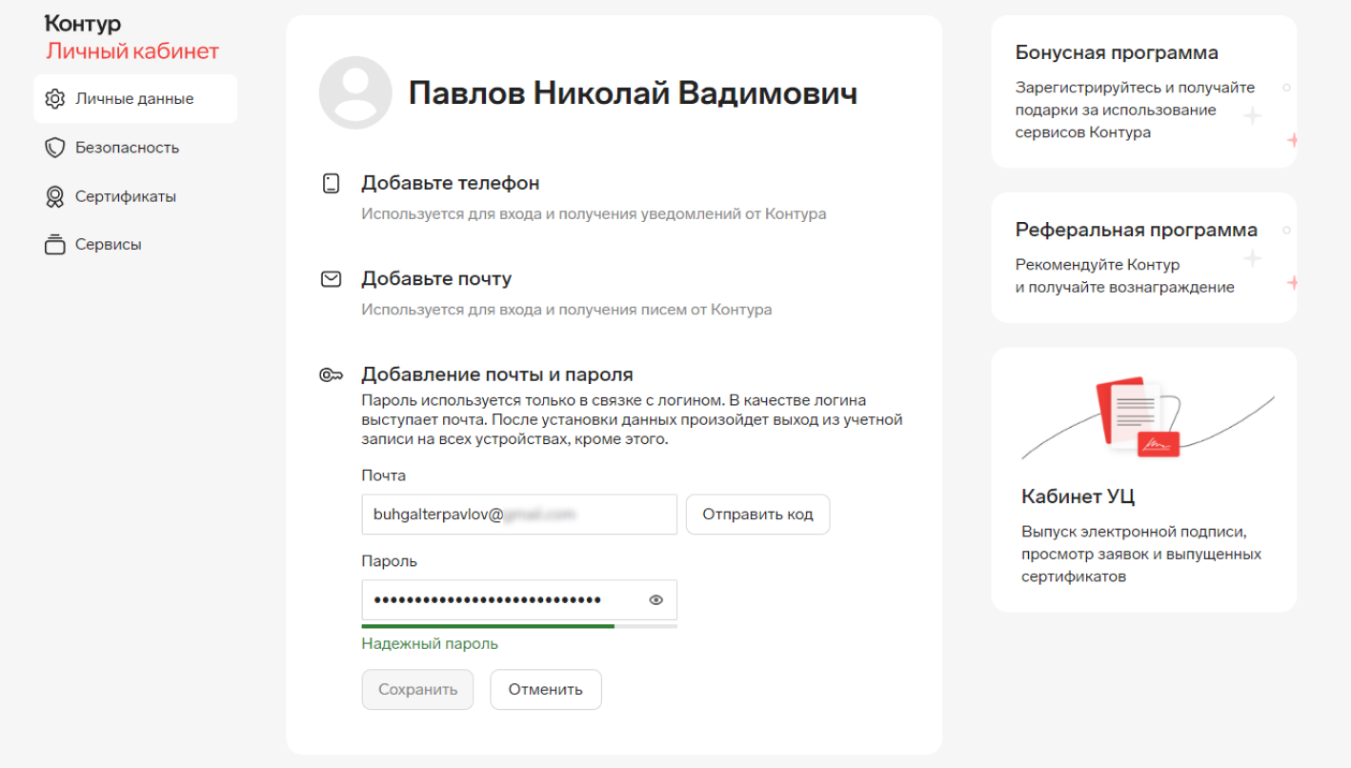Open the Кабинет УЦ card title
This screenshot has height=768, width=1351.
click(1078, 497)
